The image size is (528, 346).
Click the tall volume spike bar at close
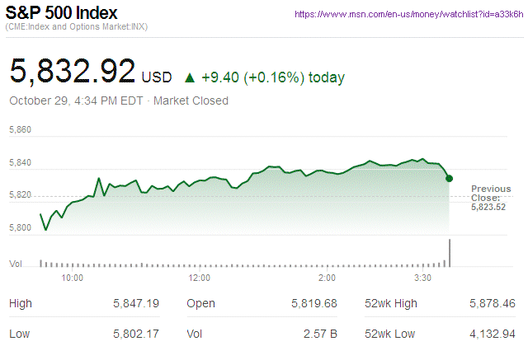pyautogui.click(x=450, y=252)
